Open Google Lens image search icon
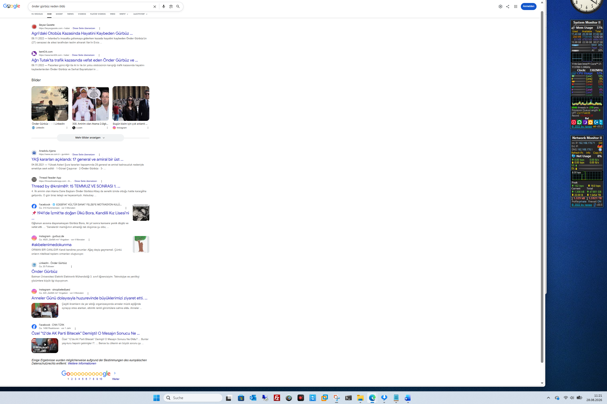607x404 pixels. tap(171, 7)
